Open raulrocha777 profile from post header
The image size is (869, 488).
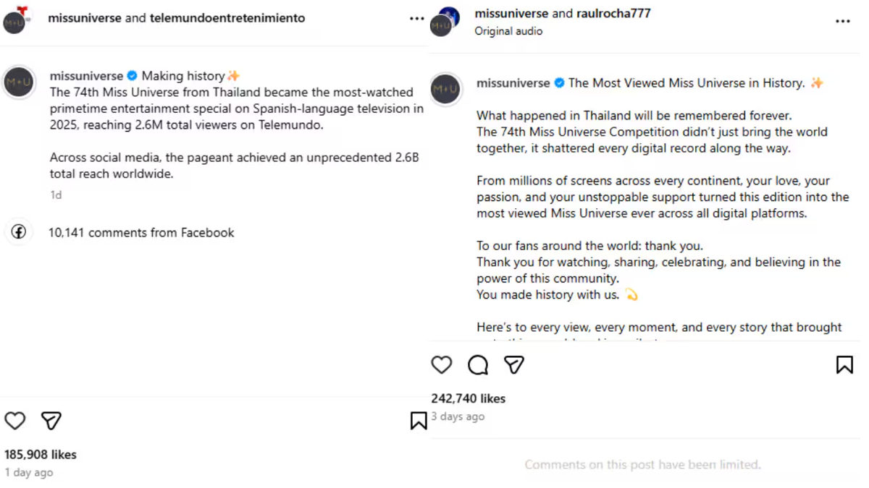[611, 12]
